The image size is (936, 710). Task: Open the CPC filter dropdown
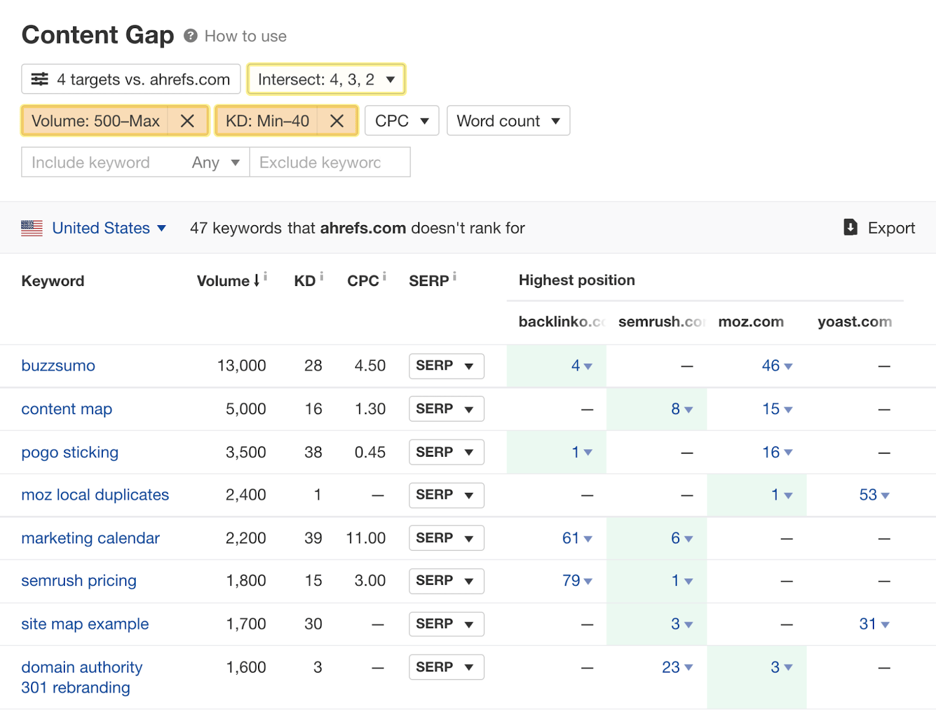pos(401,121)
